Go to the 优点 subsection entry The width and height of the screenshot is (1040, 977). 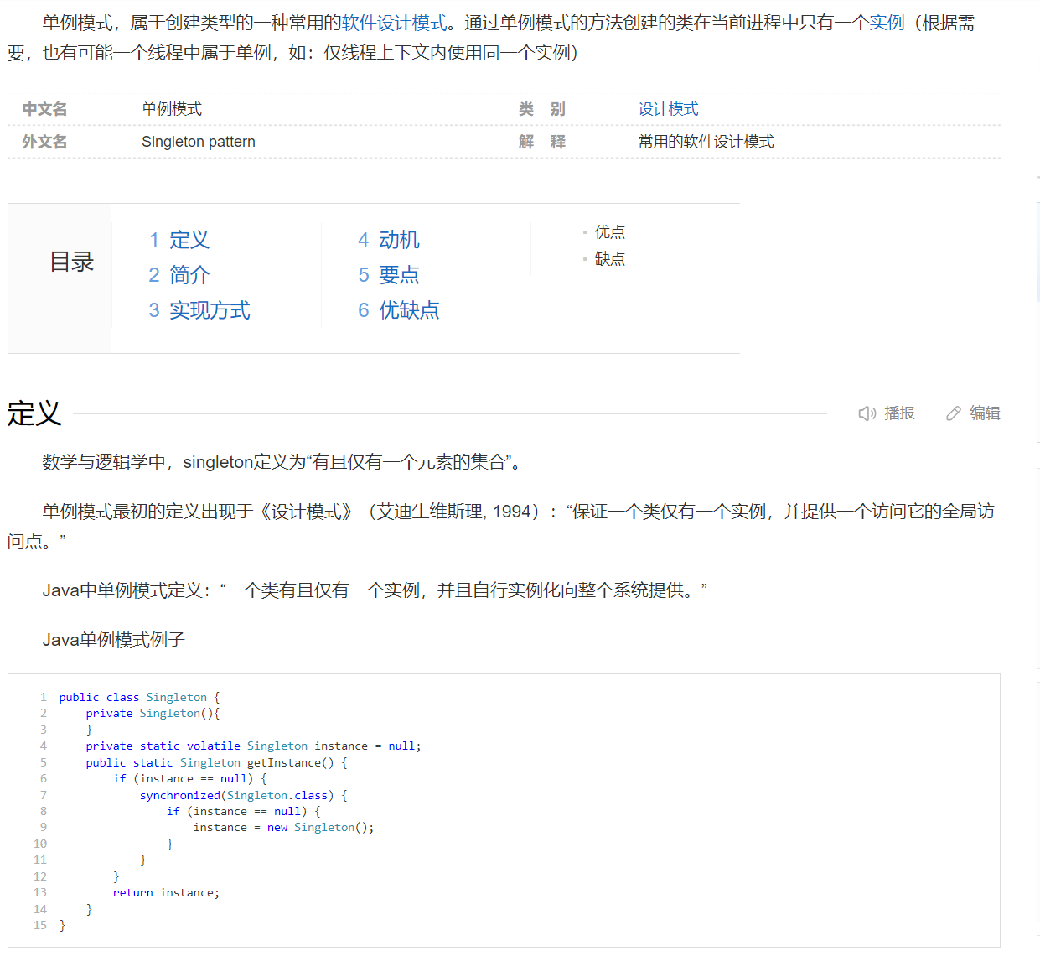coord(609,232)
